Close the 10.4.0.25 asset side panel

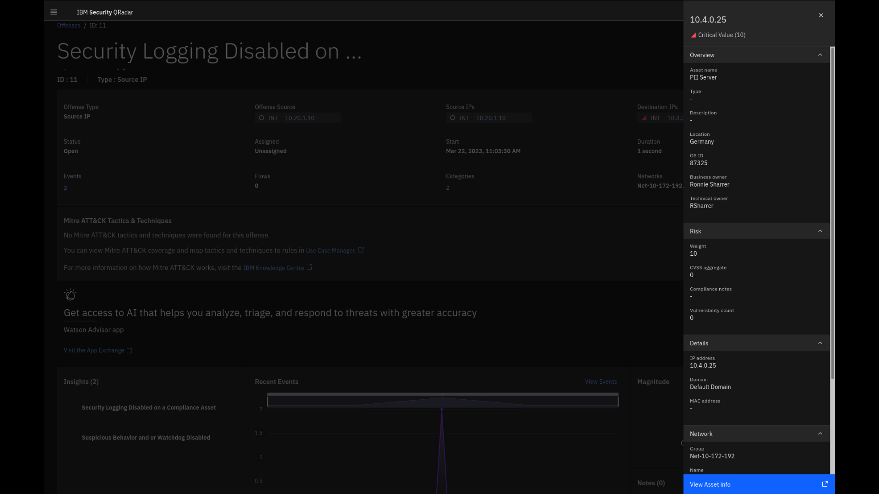[821, 16]
